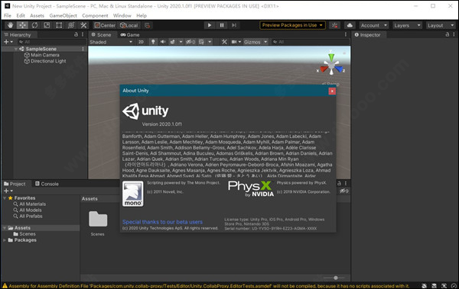This screenshot has height=289, width=459.
Task: Toggle scene view grid icon
Action: tap(201, 42)
